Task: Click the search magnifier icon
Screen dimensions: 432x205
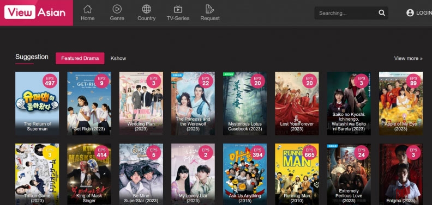Action: click(x=382, y=13)
